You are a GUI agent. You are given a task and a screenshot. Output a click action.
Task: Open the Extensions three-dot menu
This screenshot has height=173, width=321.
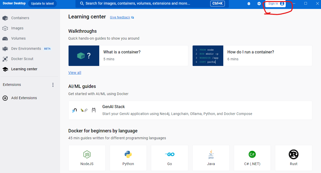click(x=53, y=85)
